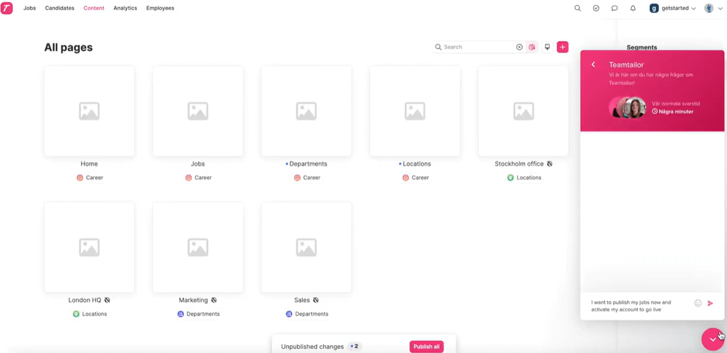Click the Career tag under Departments page

pyautogui.click(x=307, y=177)
